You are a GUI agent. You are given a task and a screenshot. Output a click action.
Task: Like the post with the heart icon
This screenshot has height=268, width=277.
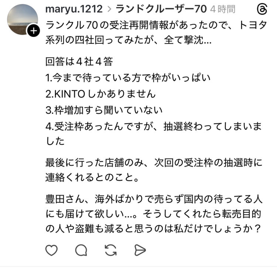click(x=51, y=250)
